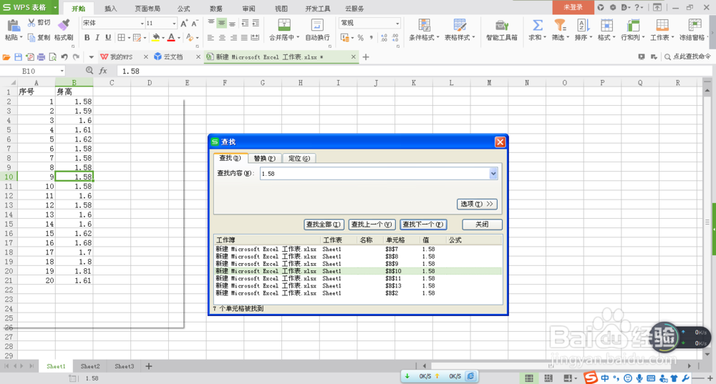Click the Close (关闭) dialog button
Screen dimensions: 716x384
[x=482, y=225]
